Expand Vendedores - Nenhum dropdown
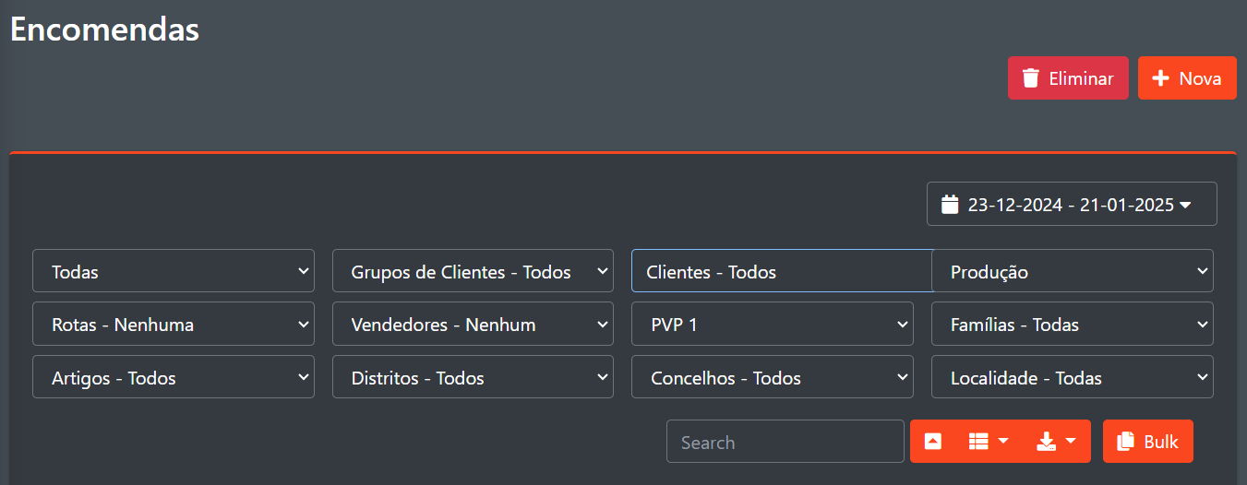 [x=473, y=324]
